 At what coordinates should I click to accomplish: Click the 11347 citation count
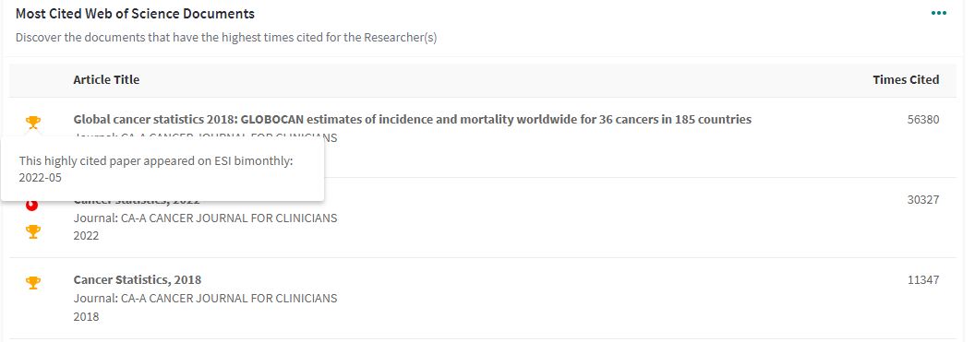tap(923, 279)
